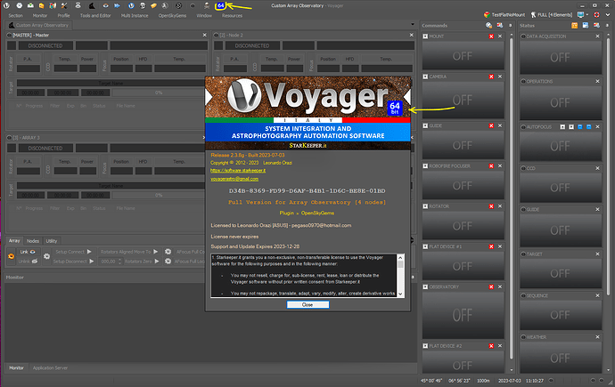Click the wrench and screwdriver tools icon
Viewport: 615px width, 387px height.
pyautogui.click(x=64, y=5)
